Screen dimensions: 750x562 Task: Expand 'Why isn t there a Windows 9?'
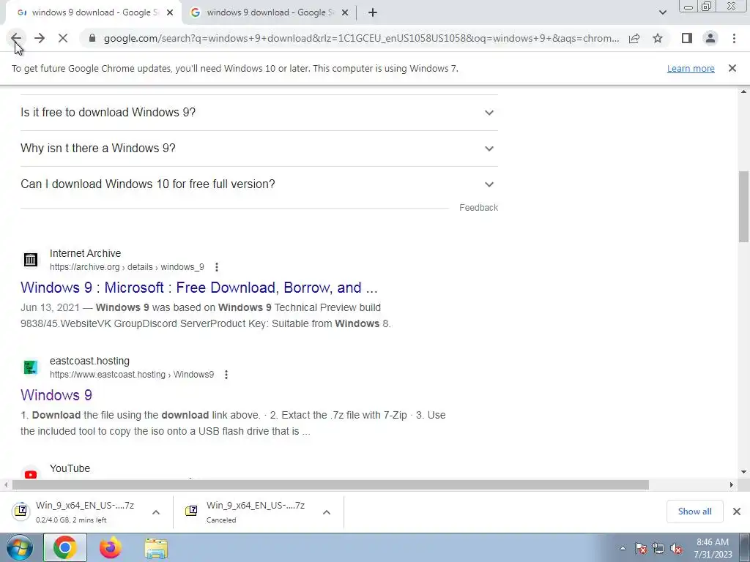pos(259,148)
